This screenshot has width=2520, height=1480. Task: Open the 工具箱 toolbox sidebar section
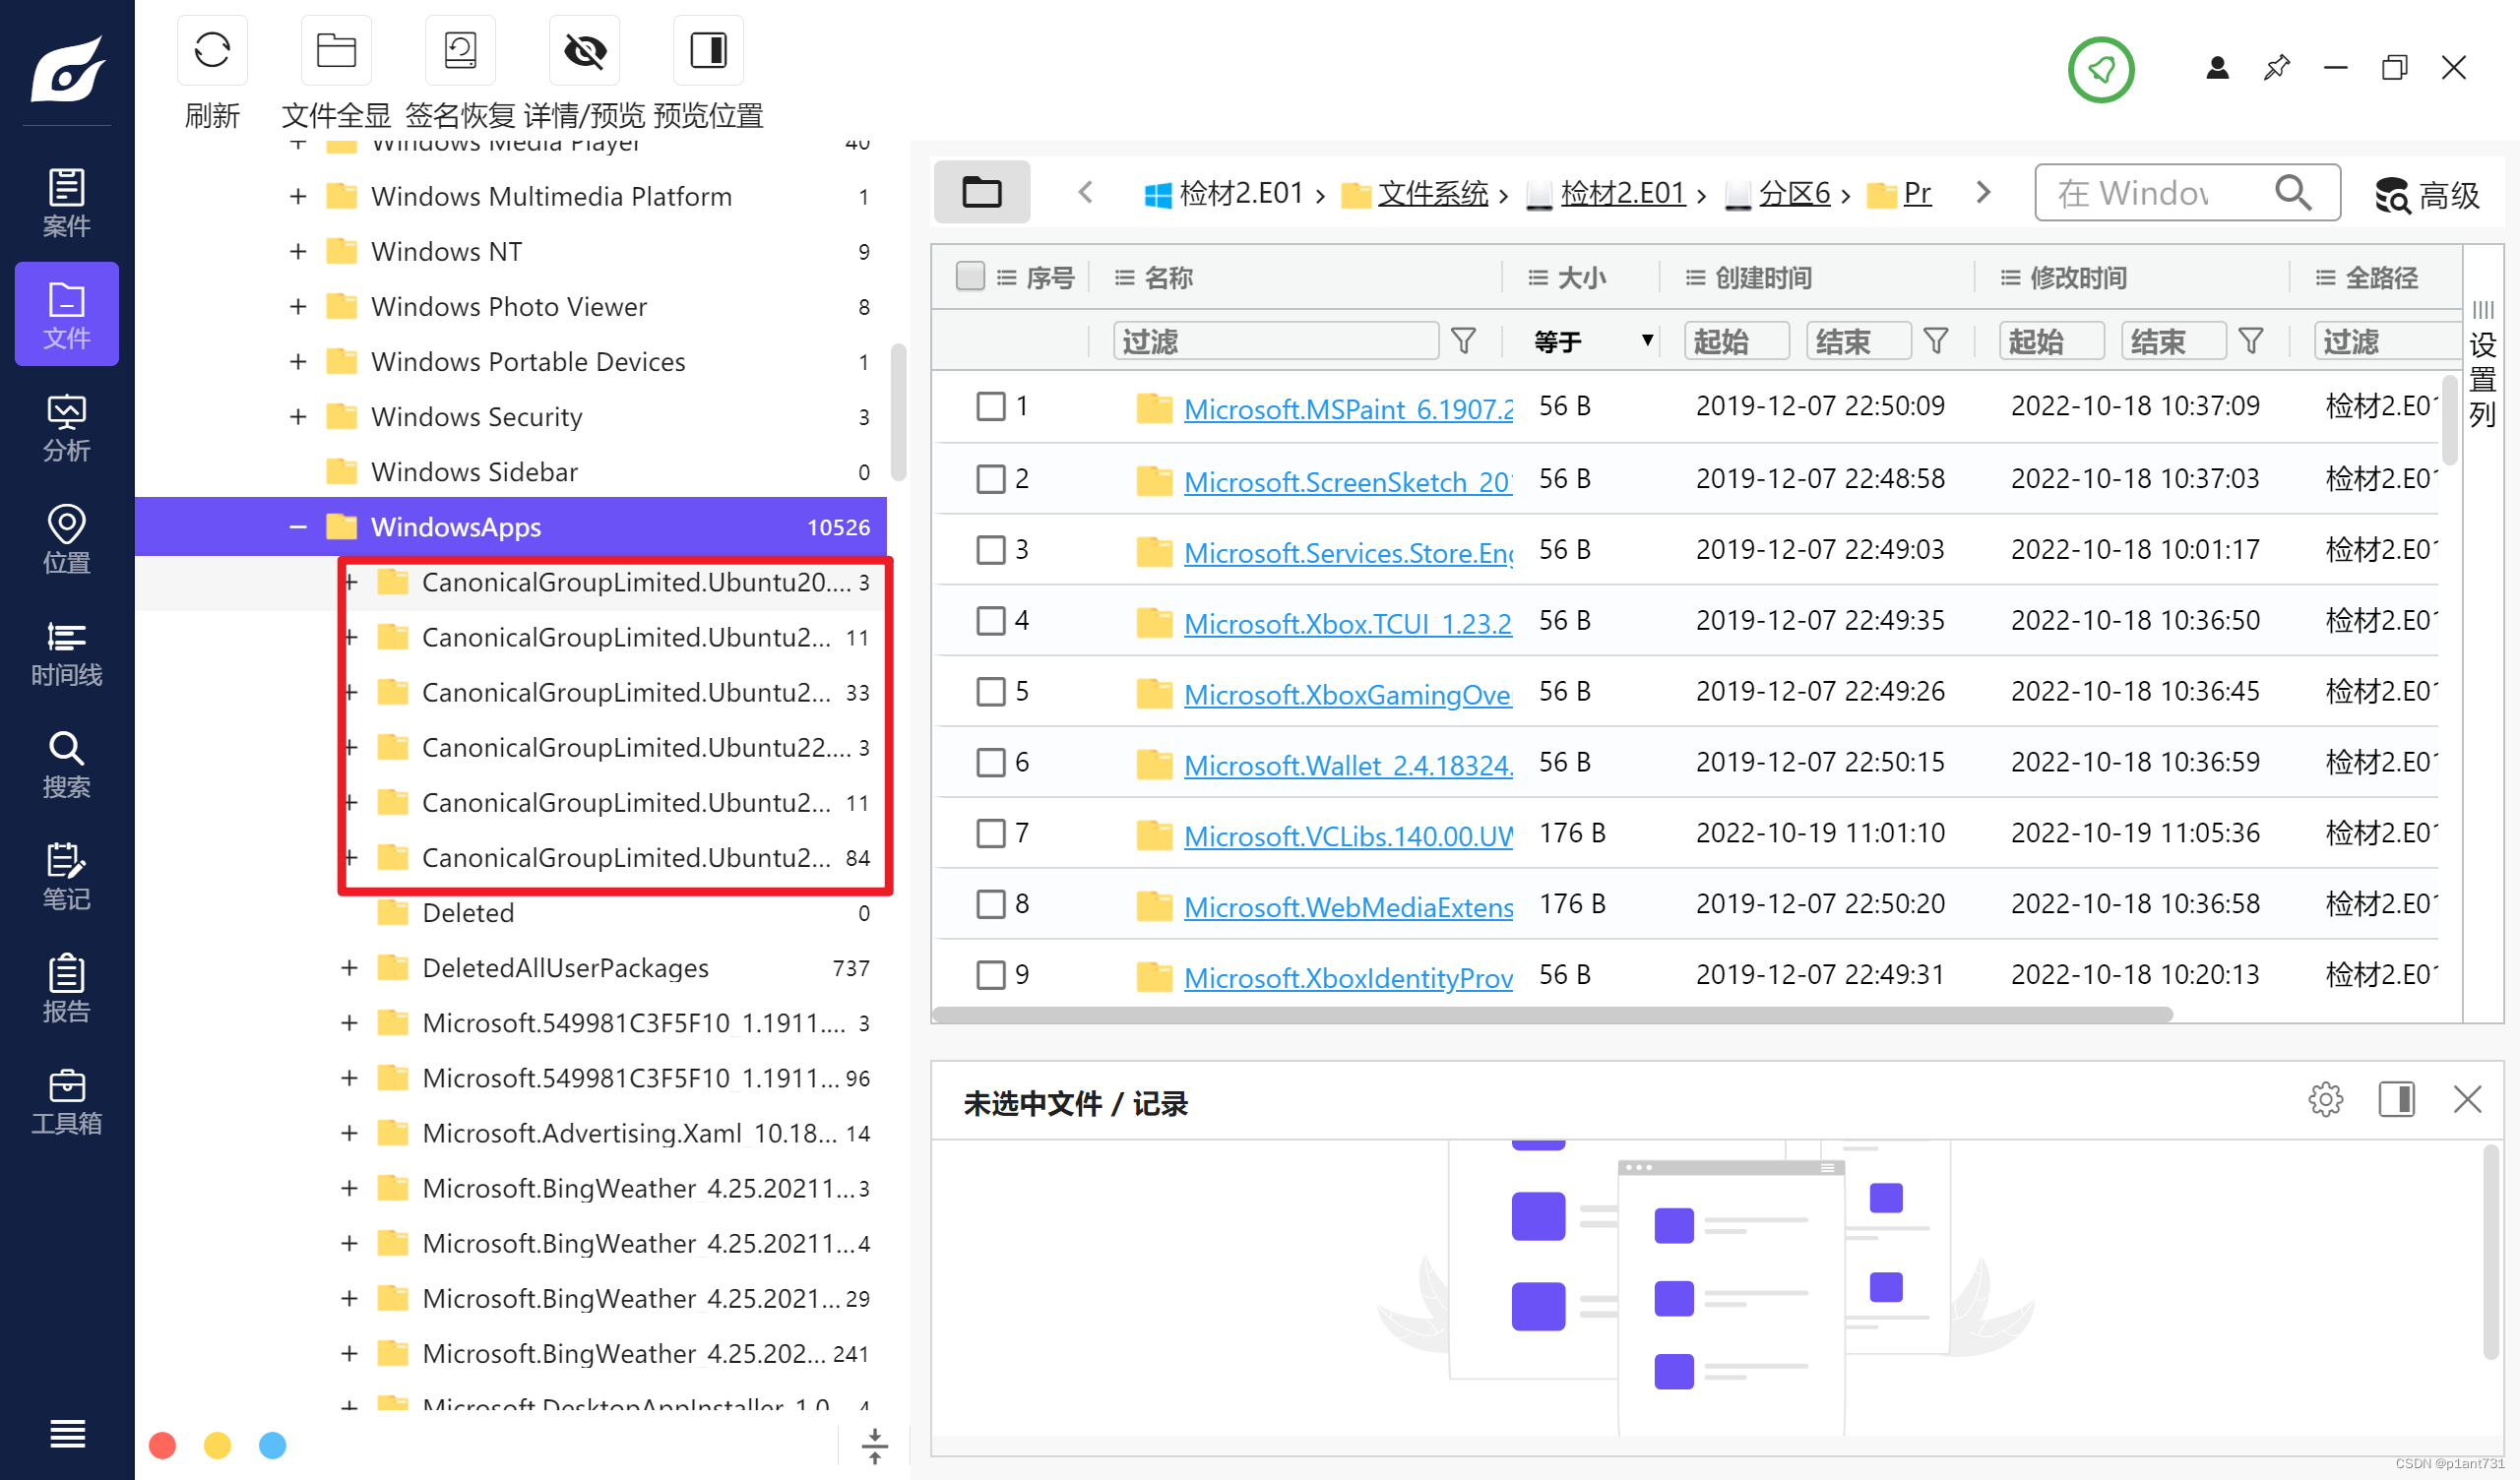[67, 1100]
